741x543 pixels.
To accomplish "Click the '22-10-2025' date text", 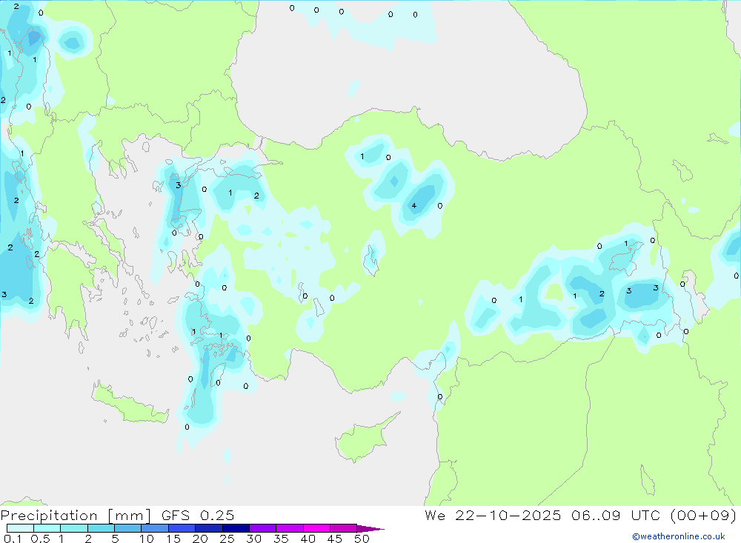I will (x=508, y=516).
